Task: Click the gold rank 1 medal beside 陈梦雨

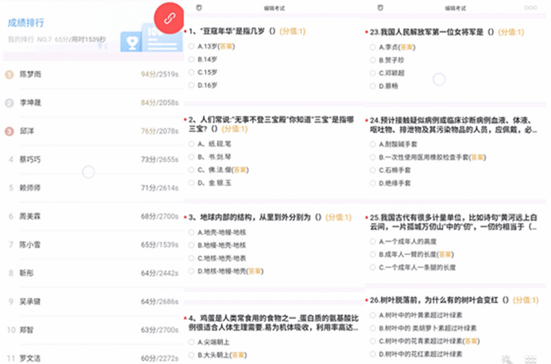Action: pyautogui.click(x=9, y=74)
